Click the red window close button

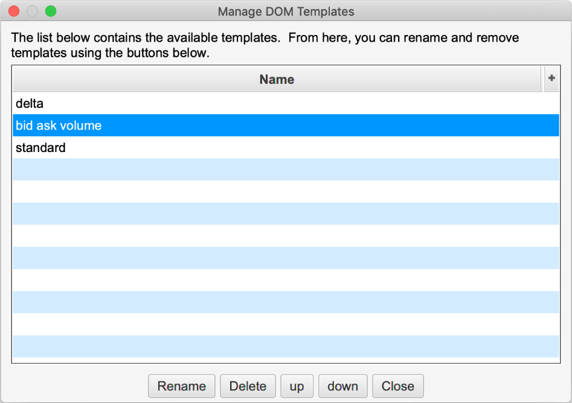click(x=14, y=11)
